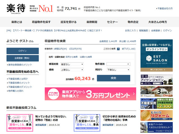Open 大家さんの味方 navigation item

(x=157, y=22)
